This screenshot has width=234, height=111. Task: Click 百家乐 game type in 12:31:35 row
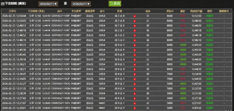90,89
